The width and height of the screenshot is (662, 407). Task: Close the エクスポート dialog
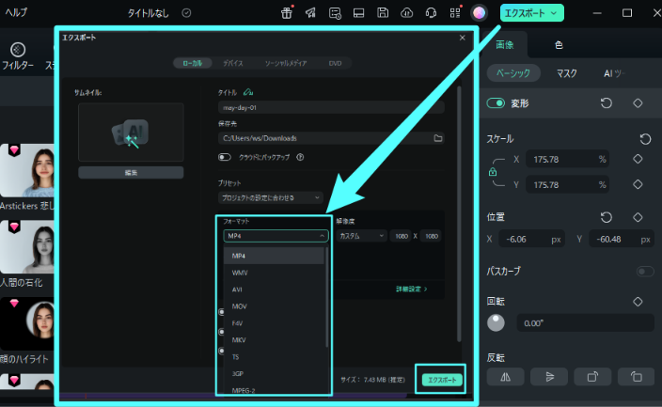(x=463, y=38)
